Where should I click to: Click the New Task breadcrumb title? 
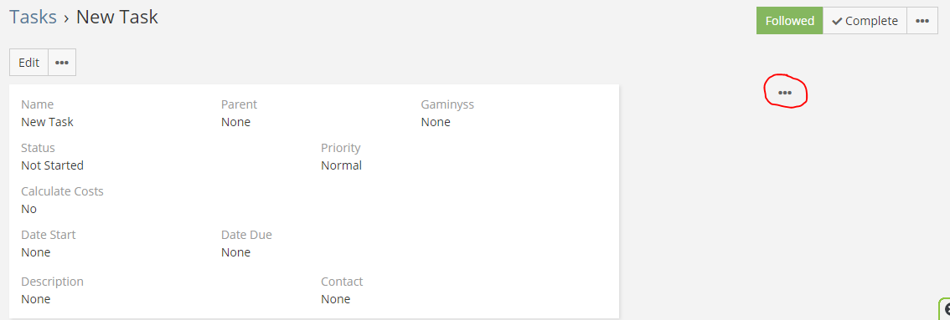[117, 18]
